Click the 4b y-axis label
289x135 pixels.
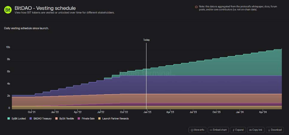pyautogui.click(x=8, y=84)
